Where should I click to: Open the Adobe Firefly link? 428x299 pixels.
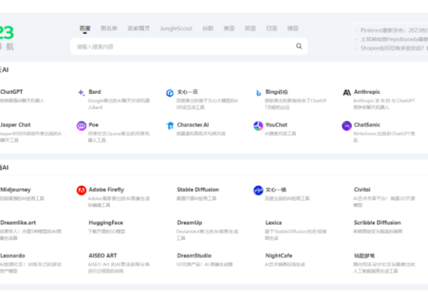tap(106, 189)
